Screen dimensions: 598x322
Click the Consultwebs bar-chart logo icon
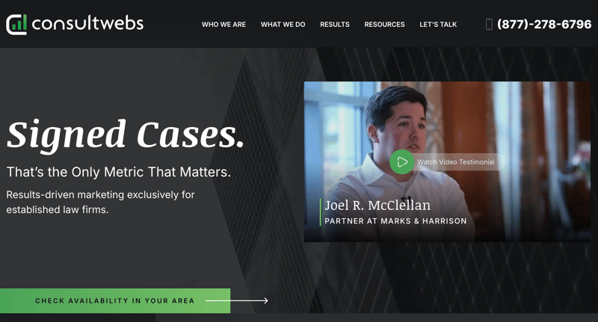[16, 25]
